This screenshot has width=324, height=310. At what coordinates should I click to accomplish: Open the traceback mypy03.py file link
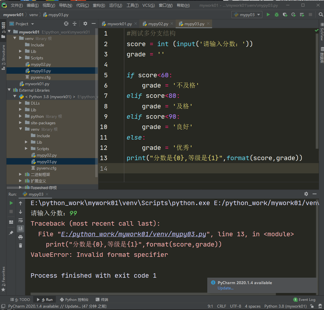(x=134, y=234)
